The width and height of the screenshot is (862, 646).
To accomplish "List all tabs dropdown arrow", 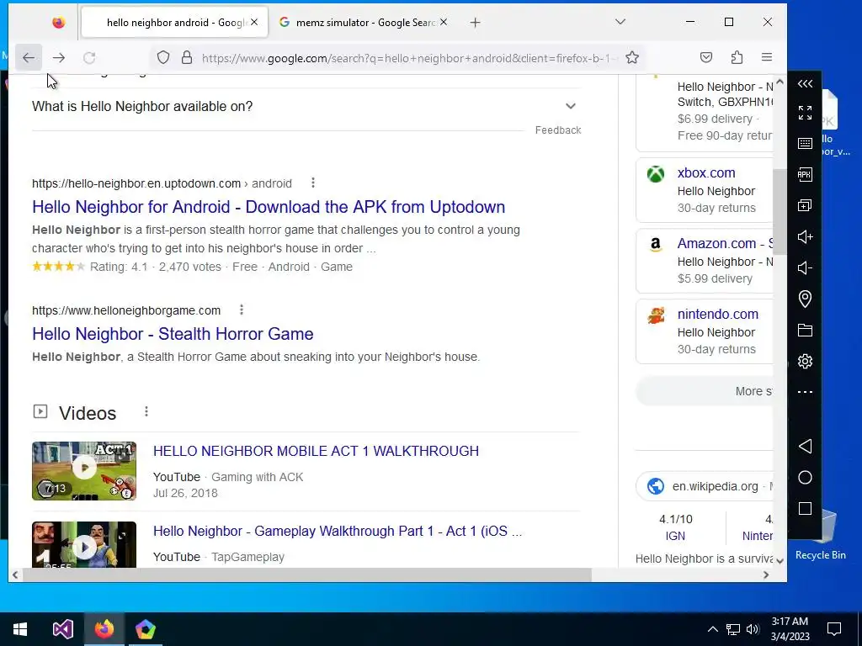I will coord(620,22).
